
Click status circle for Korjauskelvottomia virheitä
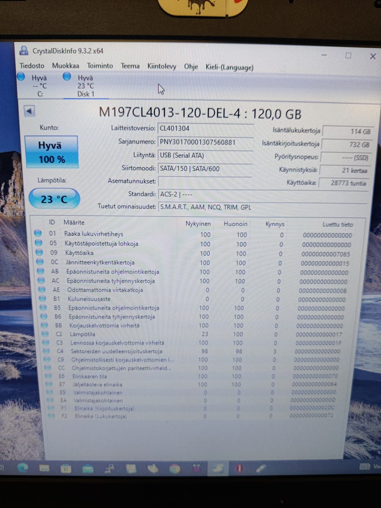coord(45,325)
